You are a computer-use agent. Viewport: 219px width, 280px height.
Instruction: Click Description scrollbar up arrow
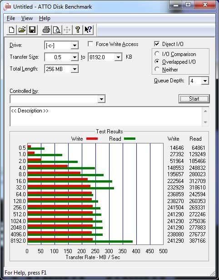click(x=205, y=111)
